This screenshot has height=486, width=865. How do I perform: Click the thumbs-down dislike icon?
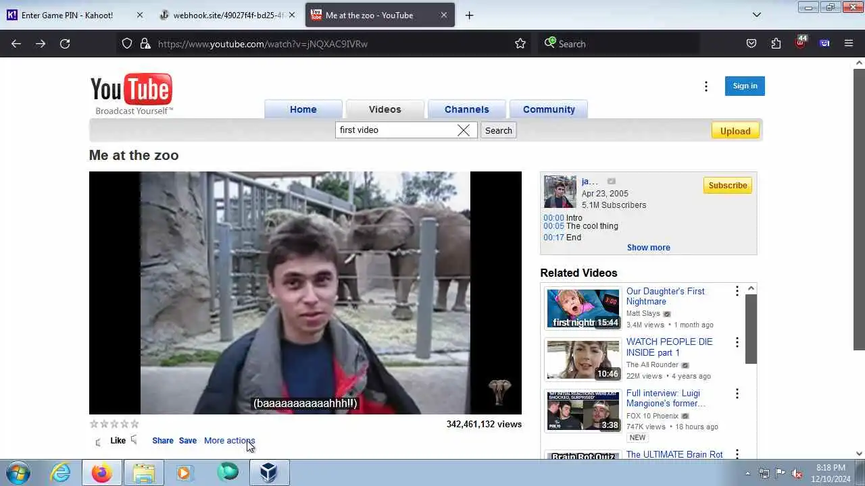(x=134, y=440)
